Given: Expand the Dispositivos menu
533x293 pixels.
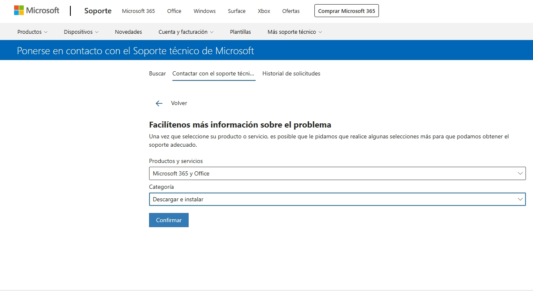Looking at the screenshot, I should click(x=81, y=32).
